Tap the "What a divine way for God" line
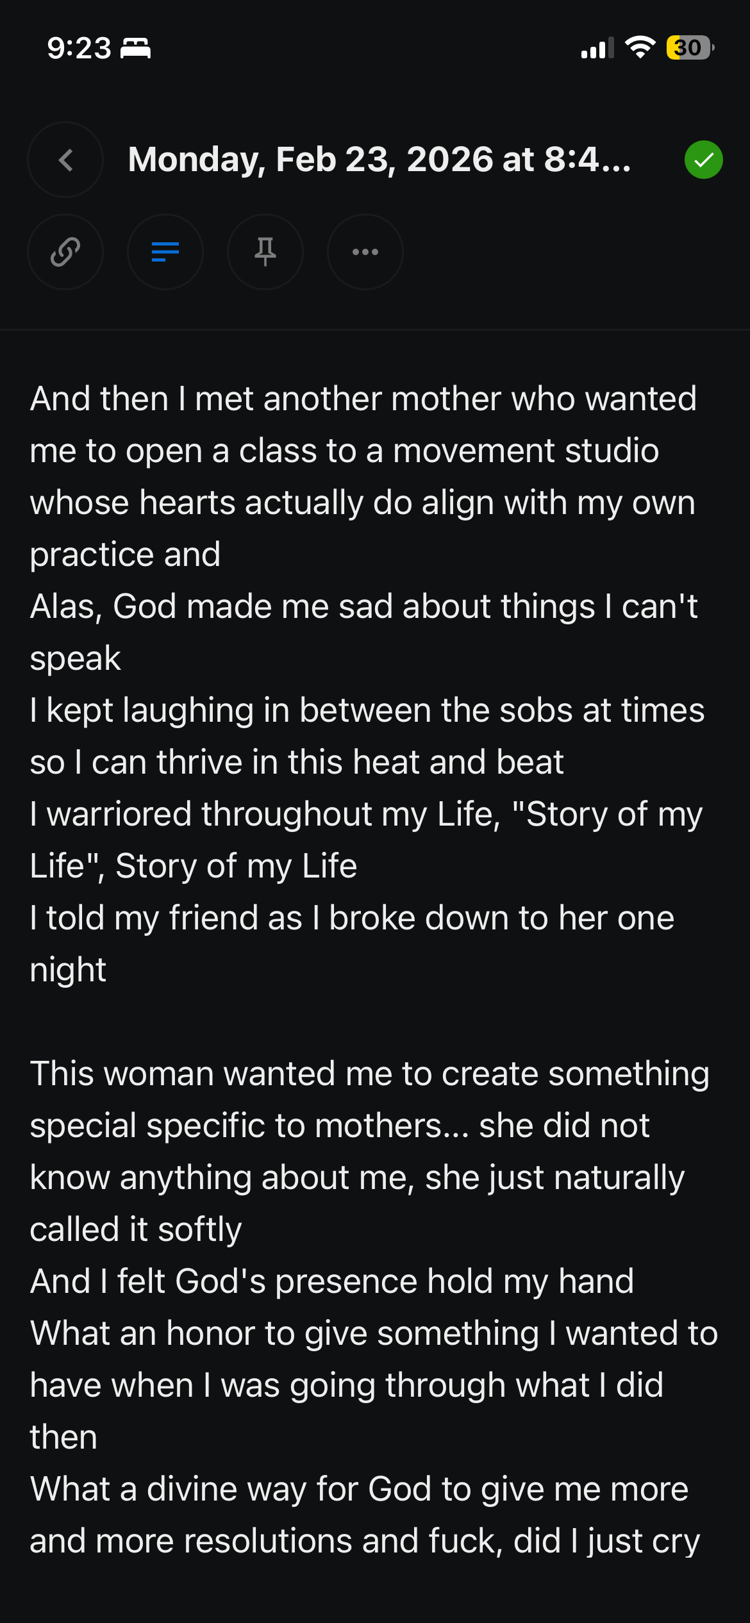 pyautogui.click(x=359, y=1489)
